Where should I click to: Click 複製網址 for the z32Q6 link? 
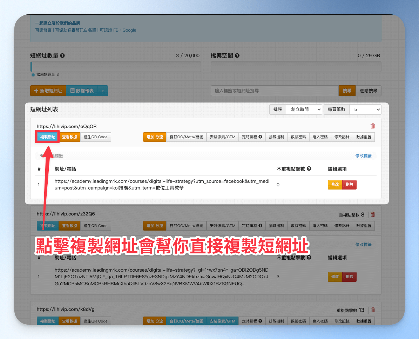coord(48,226)
